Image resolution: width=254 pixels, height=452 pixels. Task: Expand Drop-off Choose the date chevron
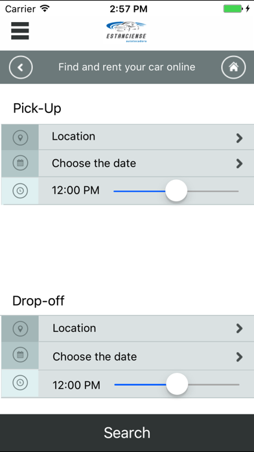tap(239, 357)
